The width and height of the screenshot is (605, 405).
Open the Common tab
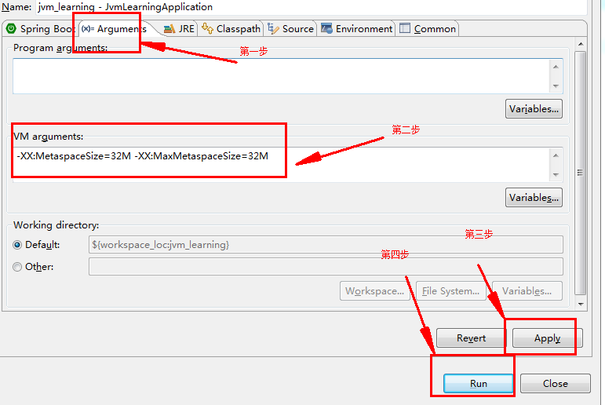click(x=428, y=29)
